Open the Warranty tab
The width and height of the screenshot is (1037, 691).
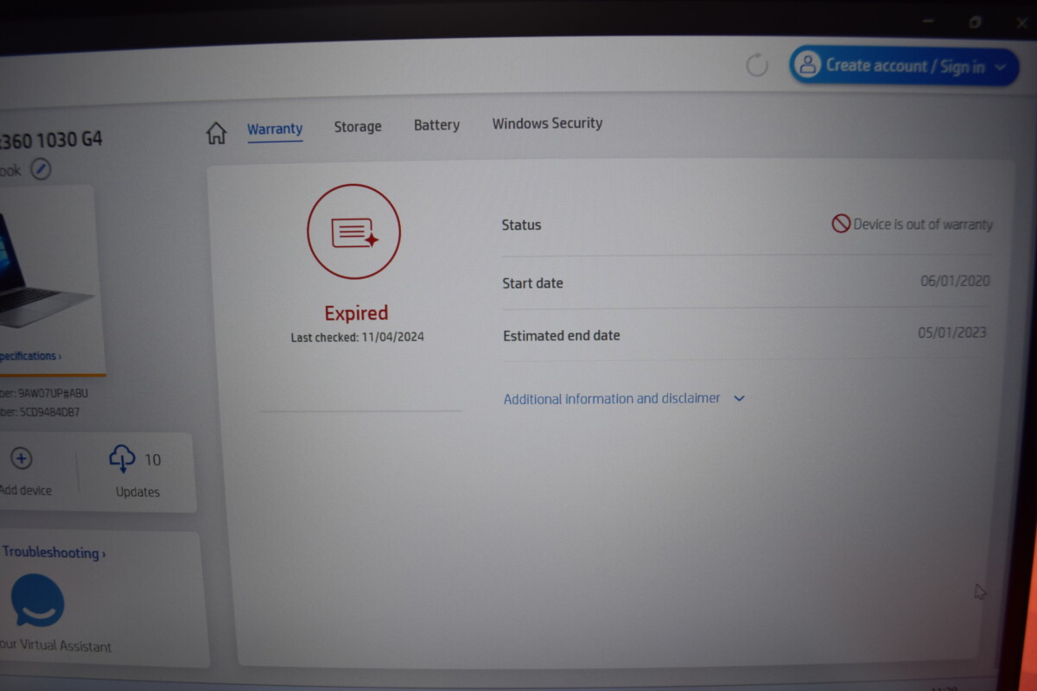(275, 129)
